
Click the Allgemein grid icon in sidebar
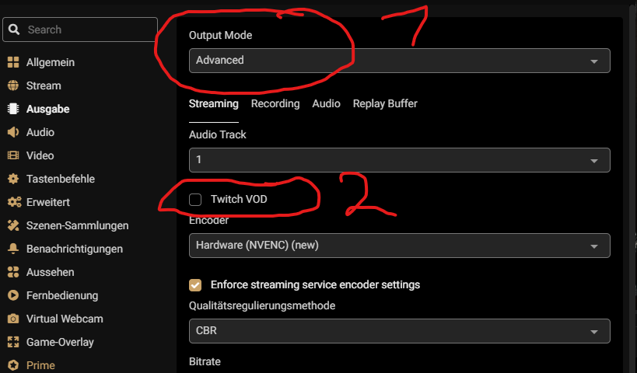coord(12,62)
